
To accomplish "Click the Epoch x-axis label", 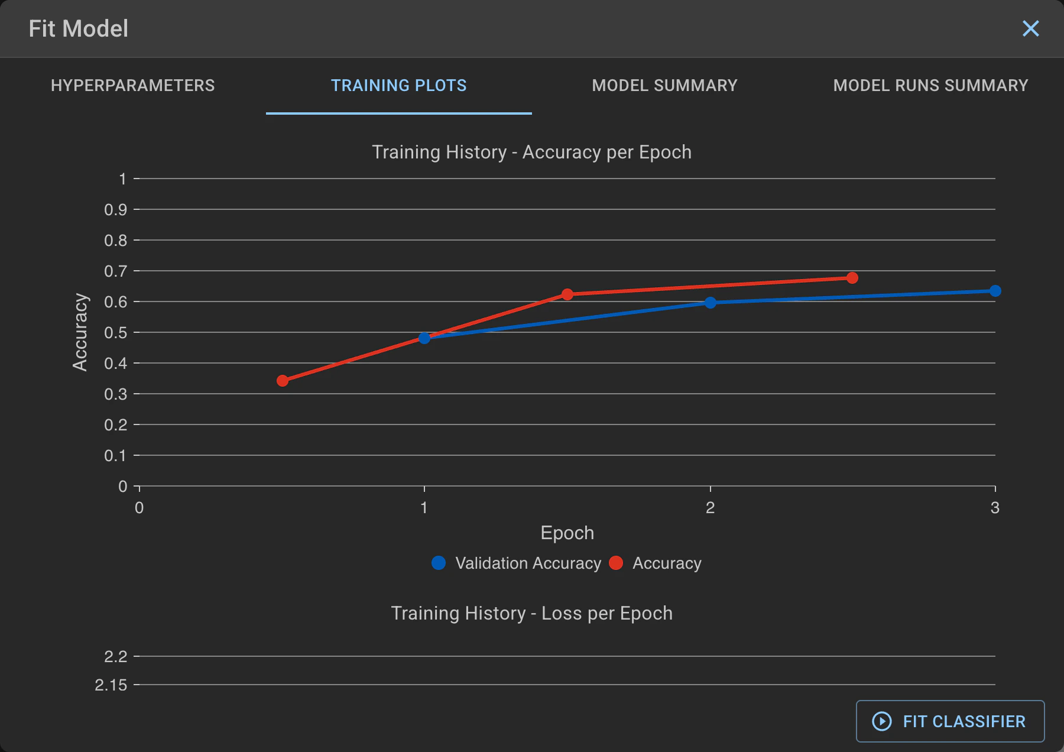I will click(567, 533).
